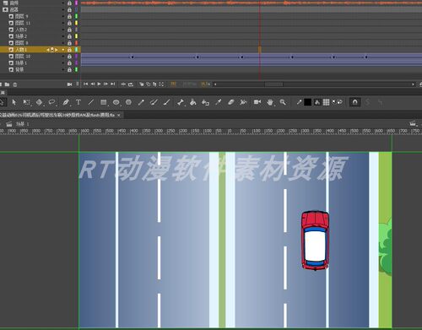Toggle the lock on layer 背景

[69, 70]
